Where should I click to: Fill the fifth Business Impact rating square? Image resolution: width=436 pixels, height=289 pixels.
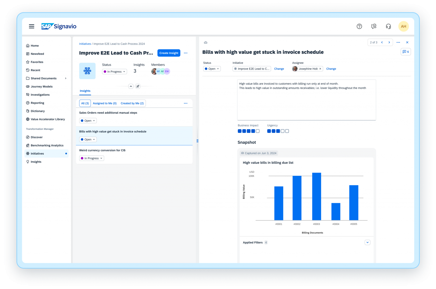(257, 131)
